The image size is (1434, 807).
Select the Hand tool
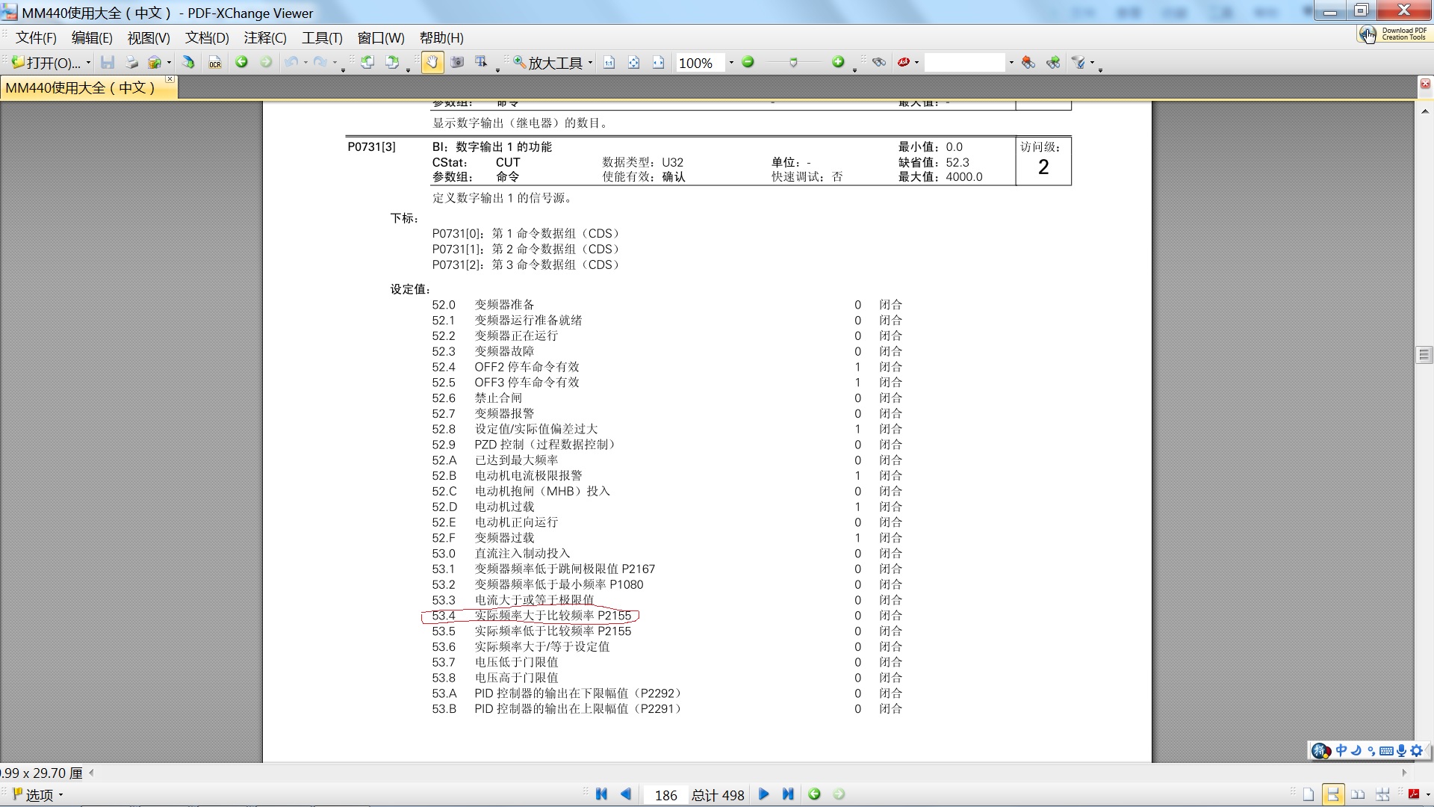click(432, 63)
